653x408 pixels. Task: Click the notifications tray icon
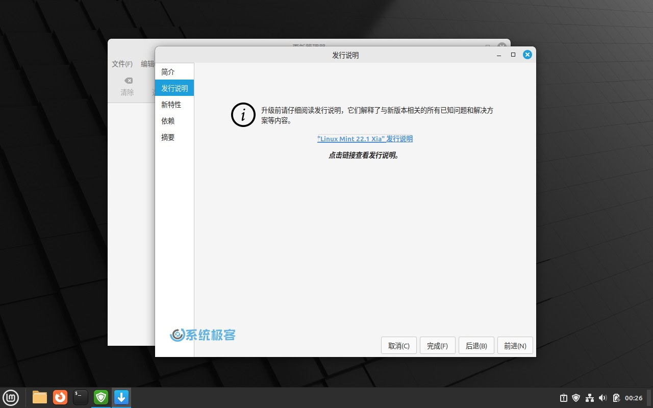point(563,398)
